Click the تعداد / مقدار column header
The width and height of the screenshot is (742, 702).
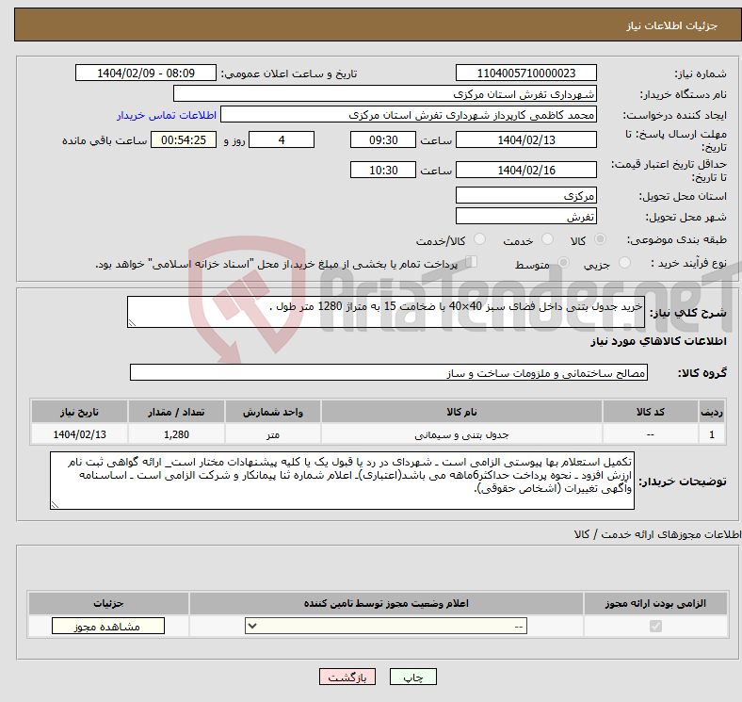point(176,412)
